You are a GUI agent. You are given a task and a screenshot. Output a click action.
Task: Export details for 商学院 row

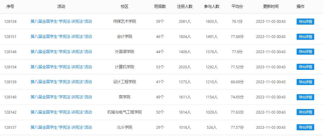[x=305, y=97]
